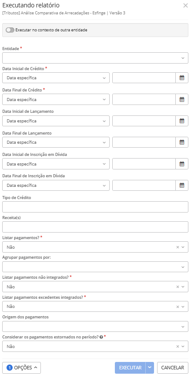
Task: Click the Executar button
Action: 130,368
